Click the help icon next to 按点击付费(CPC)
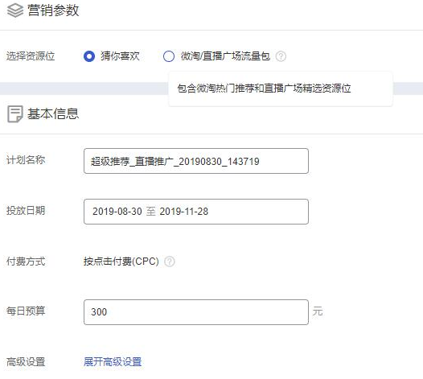Screen dimensions: 423x379 [x=170, y=262]
